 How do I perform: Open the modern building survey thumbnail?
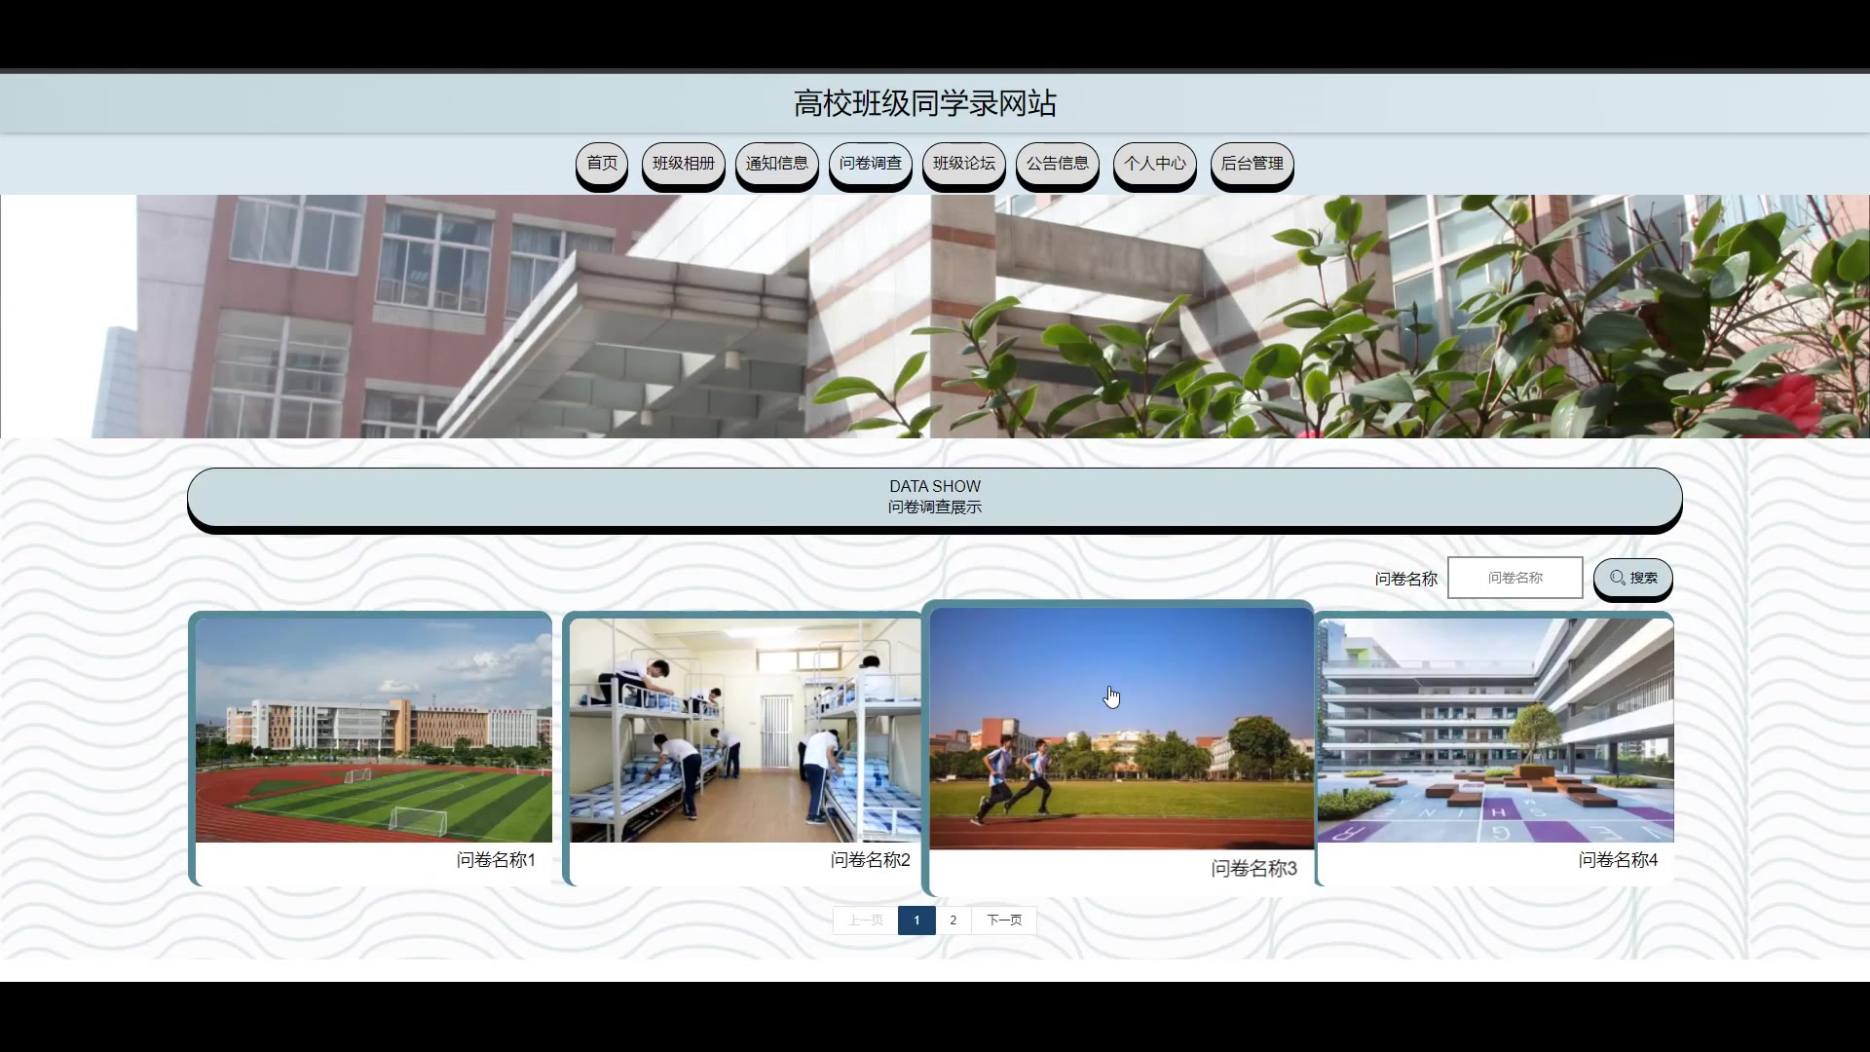pos(1496,731)
